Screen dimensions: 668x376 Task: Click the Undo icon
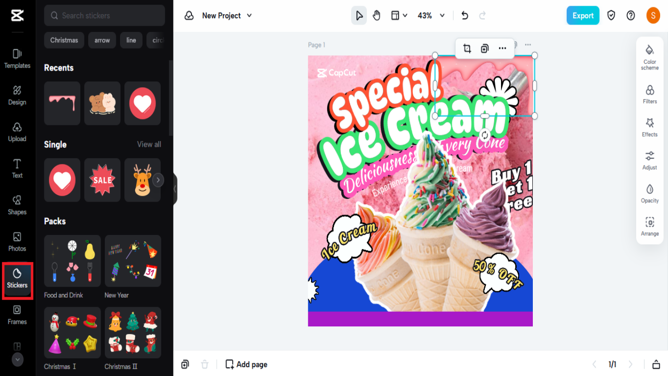(x=464, y=15)
